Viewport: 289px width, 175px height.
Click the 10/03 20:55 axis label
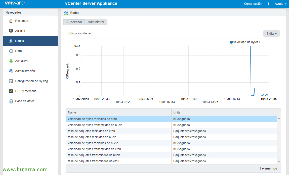click(x=269, y=99)
